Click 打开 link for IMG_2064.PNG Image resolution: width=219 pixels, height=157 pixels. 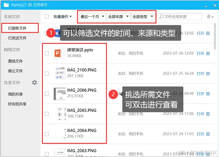point(201,134)
